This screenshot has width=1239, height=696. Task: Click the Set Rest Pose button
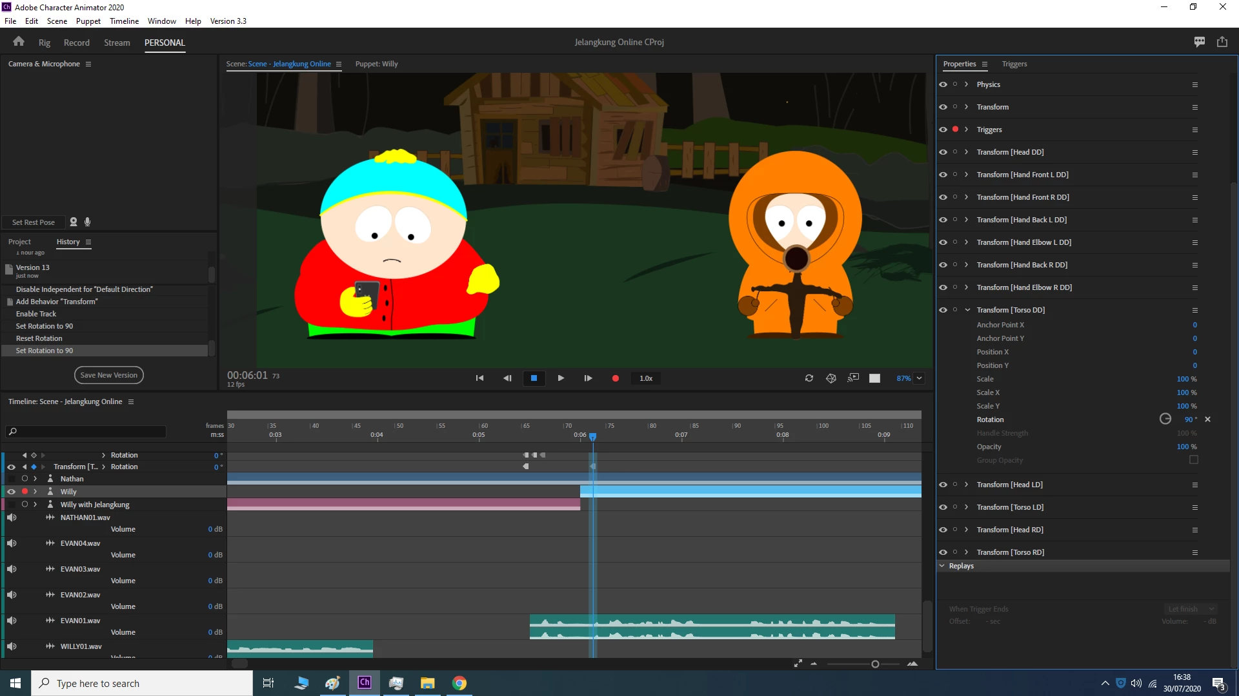tap(34, 222)
